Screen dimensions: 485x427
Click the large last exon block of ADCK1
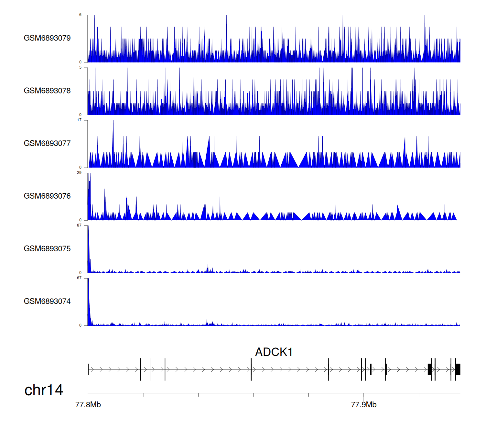click(x=458, y=369)
